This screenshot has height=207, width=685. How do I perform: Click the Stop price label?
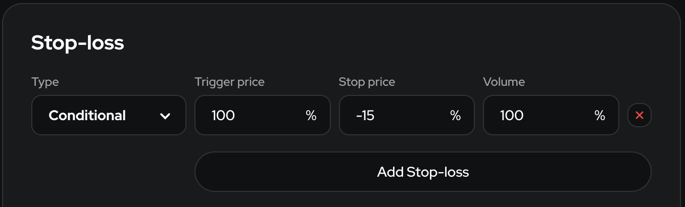(367, 82)
